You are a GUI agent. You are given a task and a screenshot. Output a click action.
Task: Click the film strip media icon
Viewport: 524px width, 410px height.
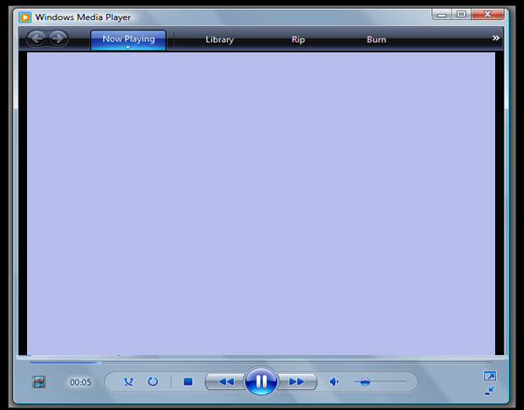coord(38,382)
